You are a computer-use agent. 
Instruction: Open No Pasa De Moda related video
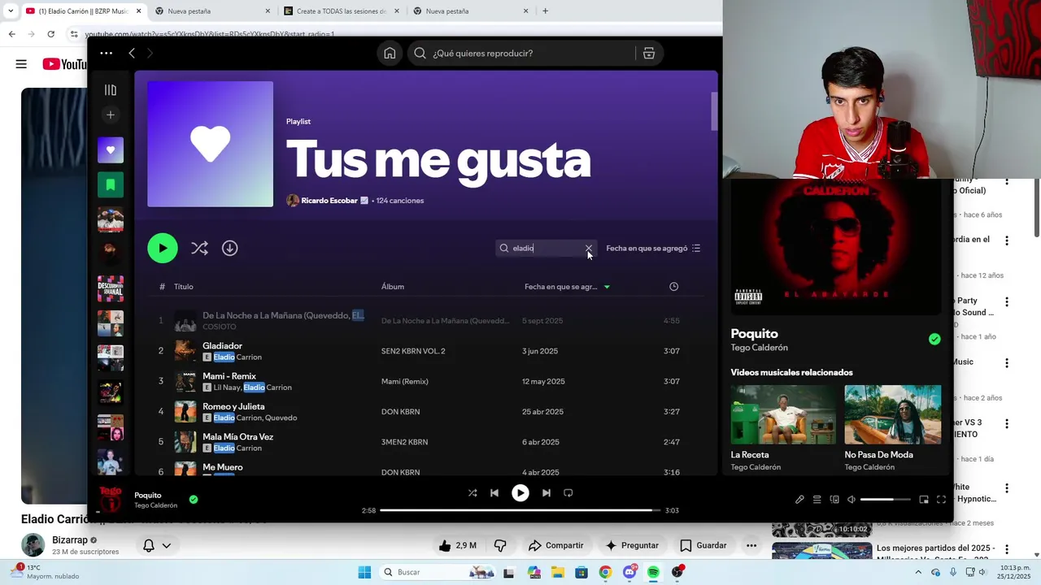tap(892, 428)
